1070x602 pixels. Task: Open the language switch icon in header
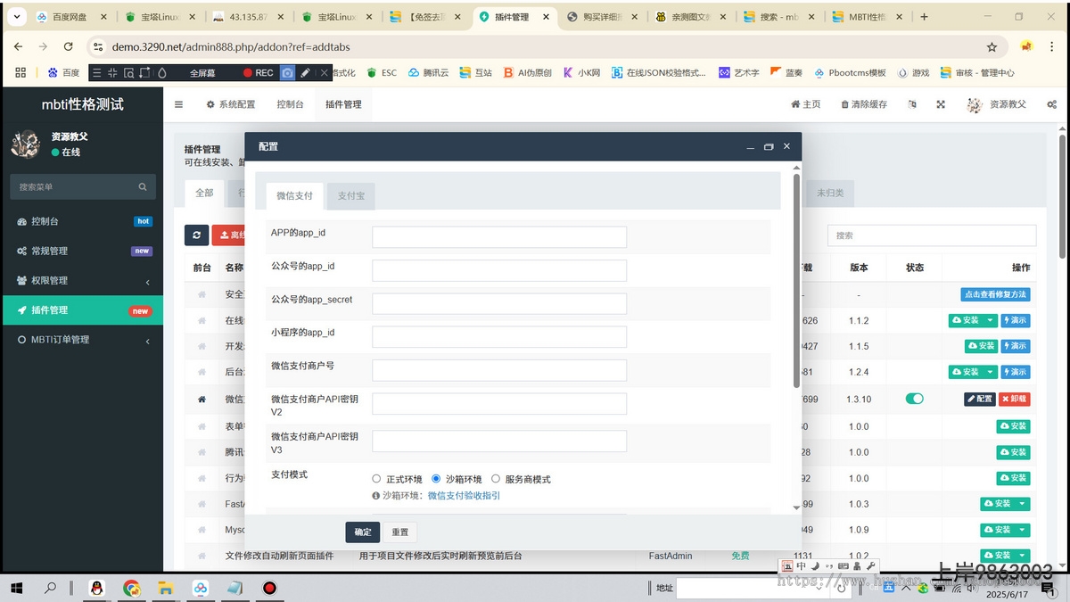click(911, 104)
